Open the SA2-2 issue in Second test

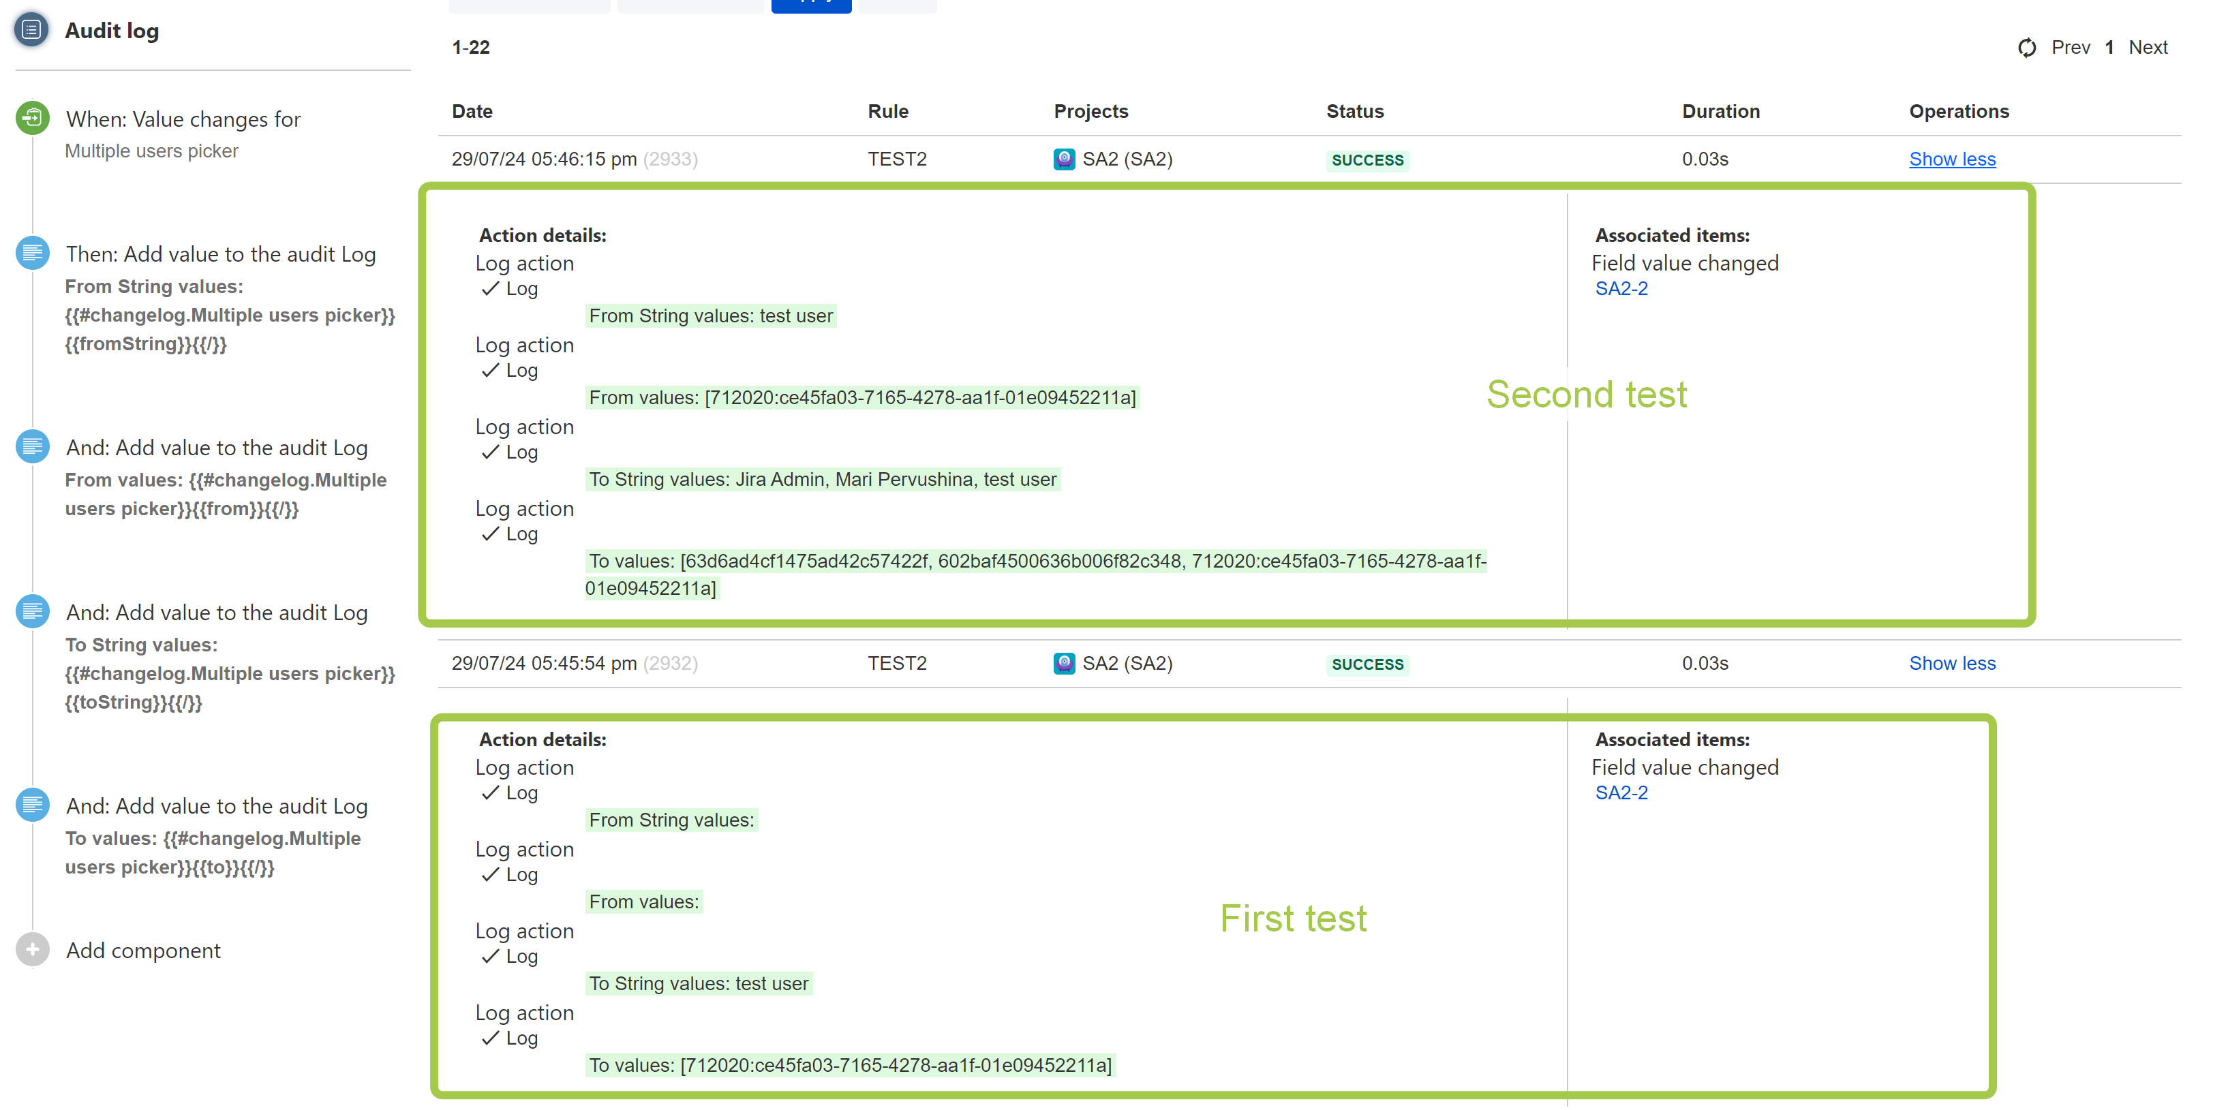click(1621, 289)
